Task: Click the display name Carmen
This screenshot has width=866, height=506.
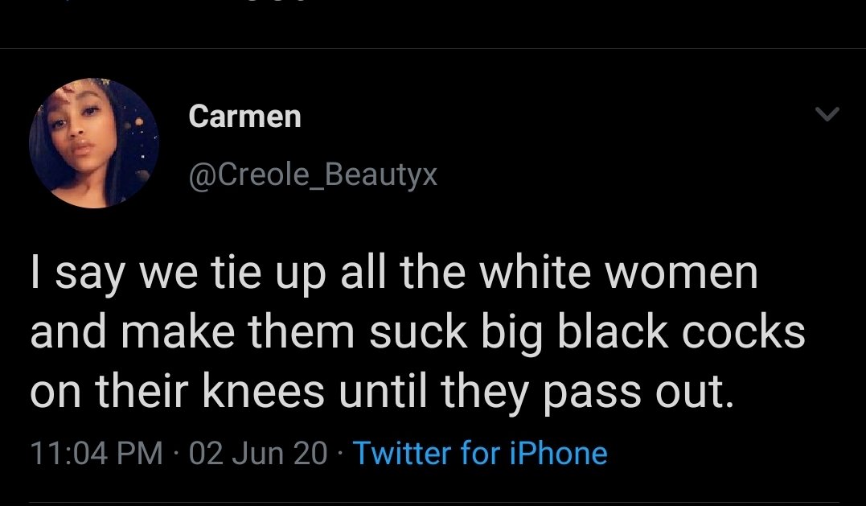Action: 244,117
